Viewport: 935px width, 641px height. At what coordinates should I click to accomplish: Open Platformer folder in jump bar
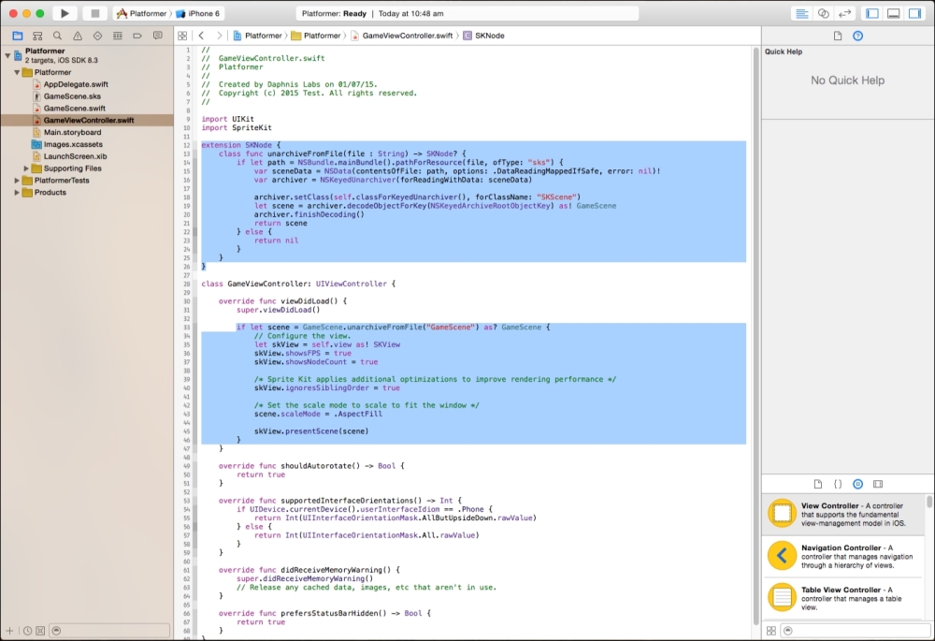pos(315,36)
